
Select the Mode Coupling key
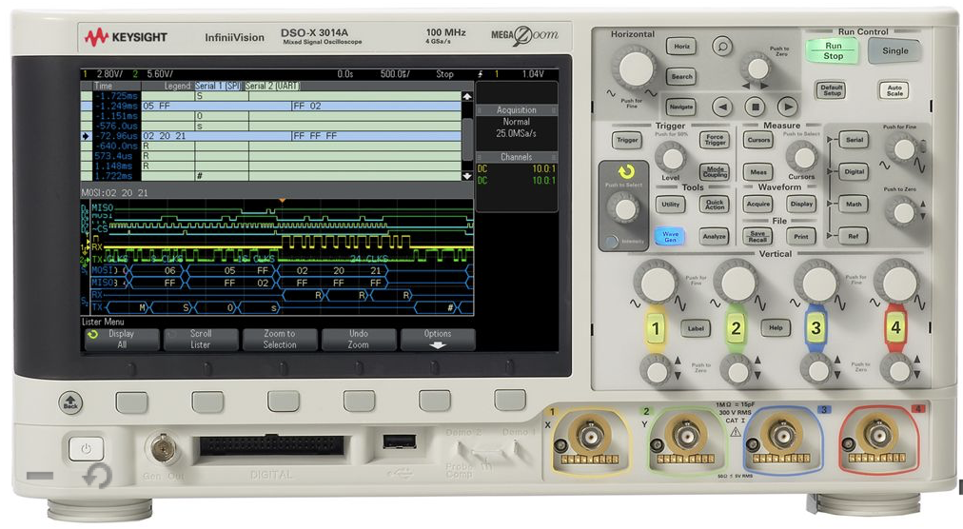pos(715,171)
